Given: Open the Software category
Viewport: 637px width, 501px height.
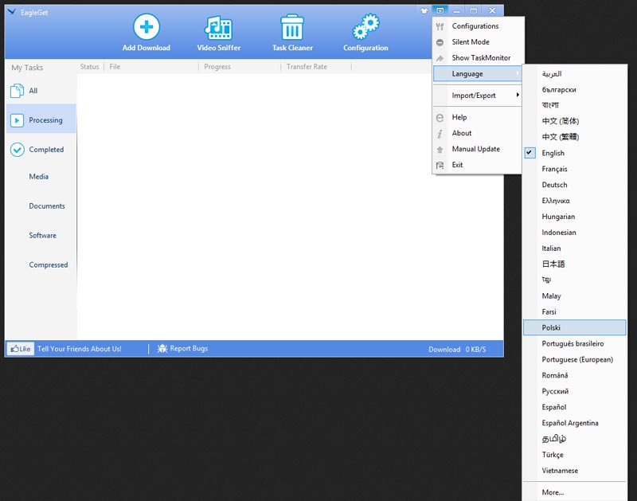Looking at the screenshot, I should (x=42, y=235).
